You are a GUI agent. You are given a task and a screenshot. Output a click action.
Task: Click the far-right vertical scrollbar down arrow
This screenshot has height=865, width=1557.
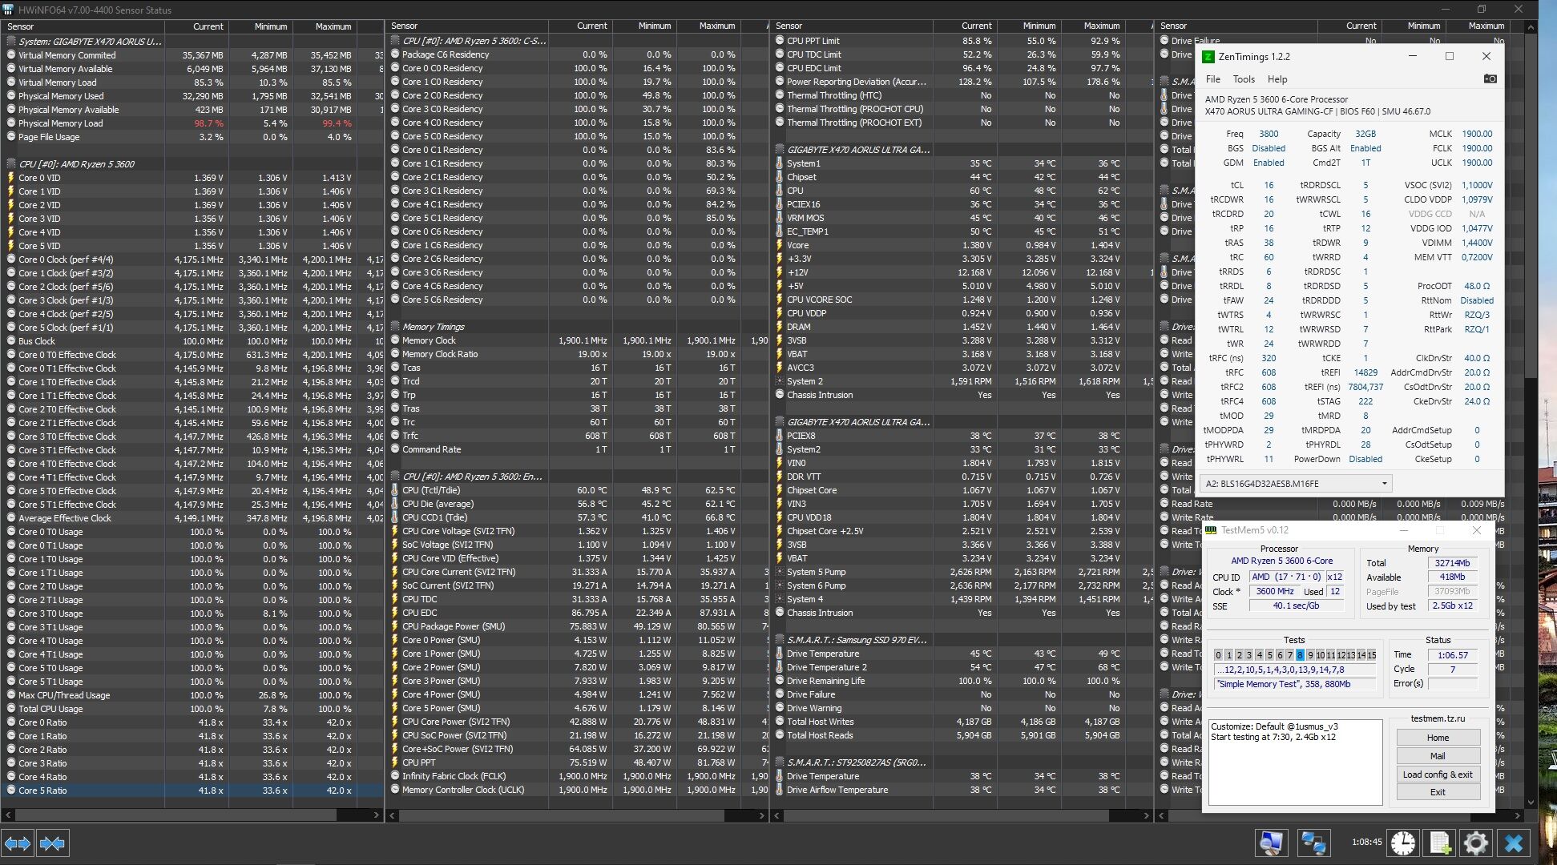pos(1531,802)
